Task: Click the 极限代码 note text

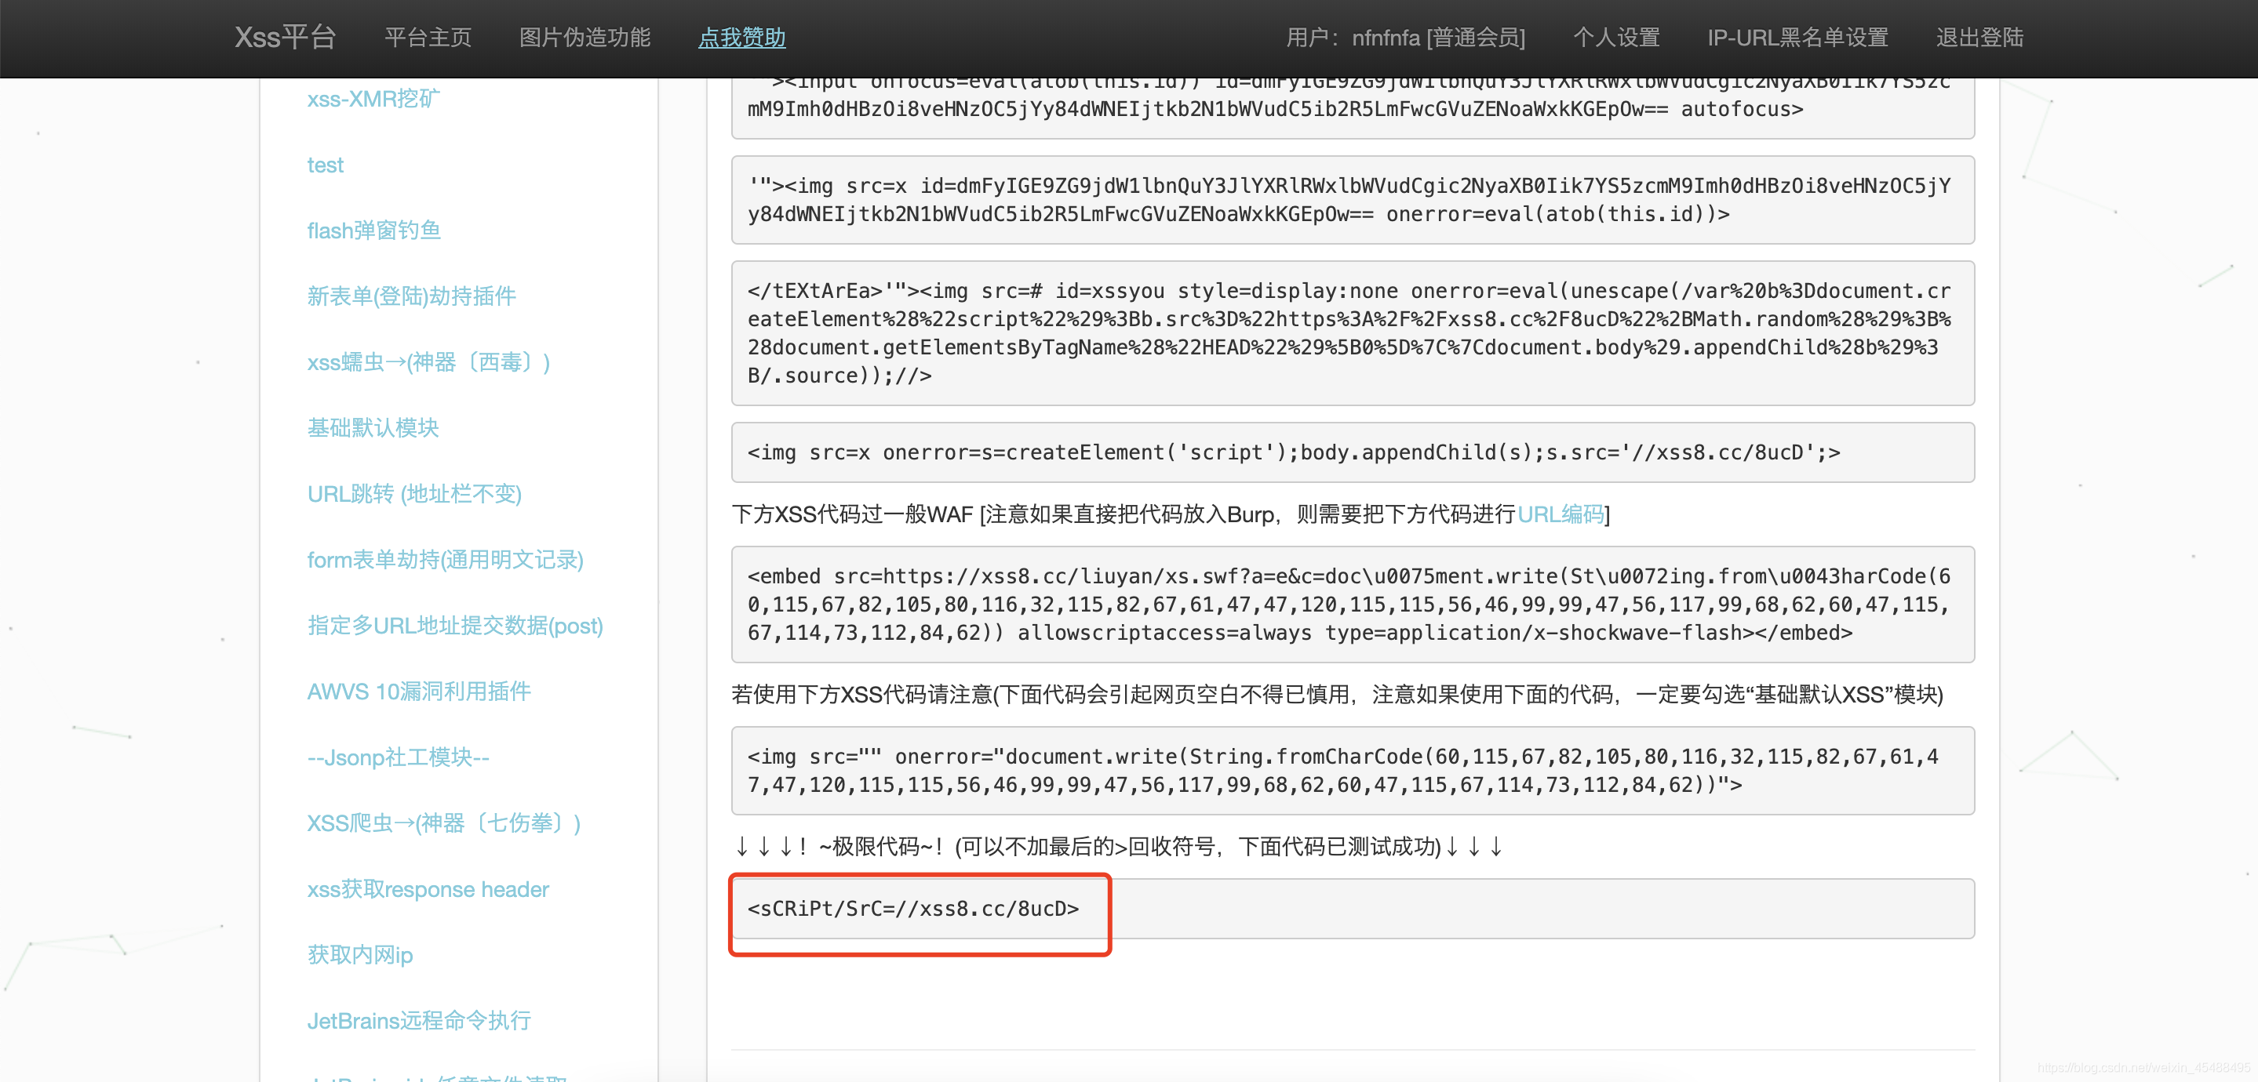Action: [x=1119, y=846]
